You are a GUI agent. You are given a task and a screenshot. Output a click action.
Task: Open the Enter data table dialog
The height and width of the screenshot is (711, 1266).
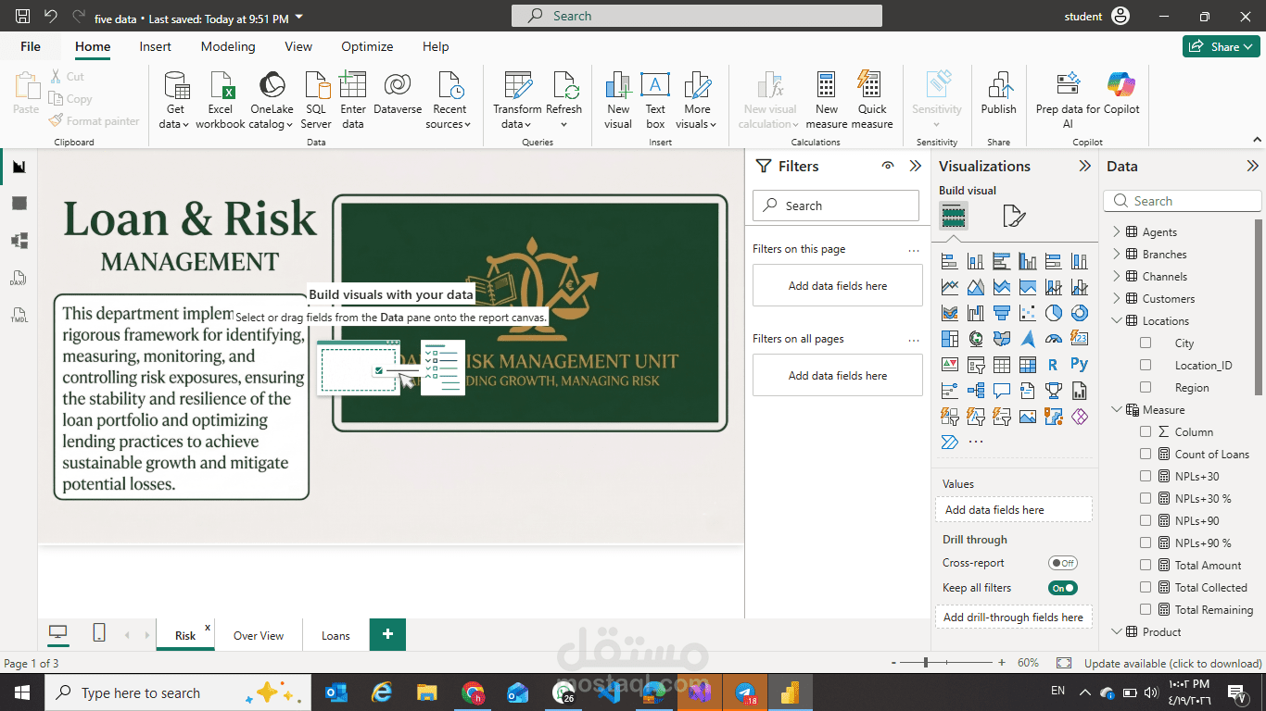pos(353,100)
